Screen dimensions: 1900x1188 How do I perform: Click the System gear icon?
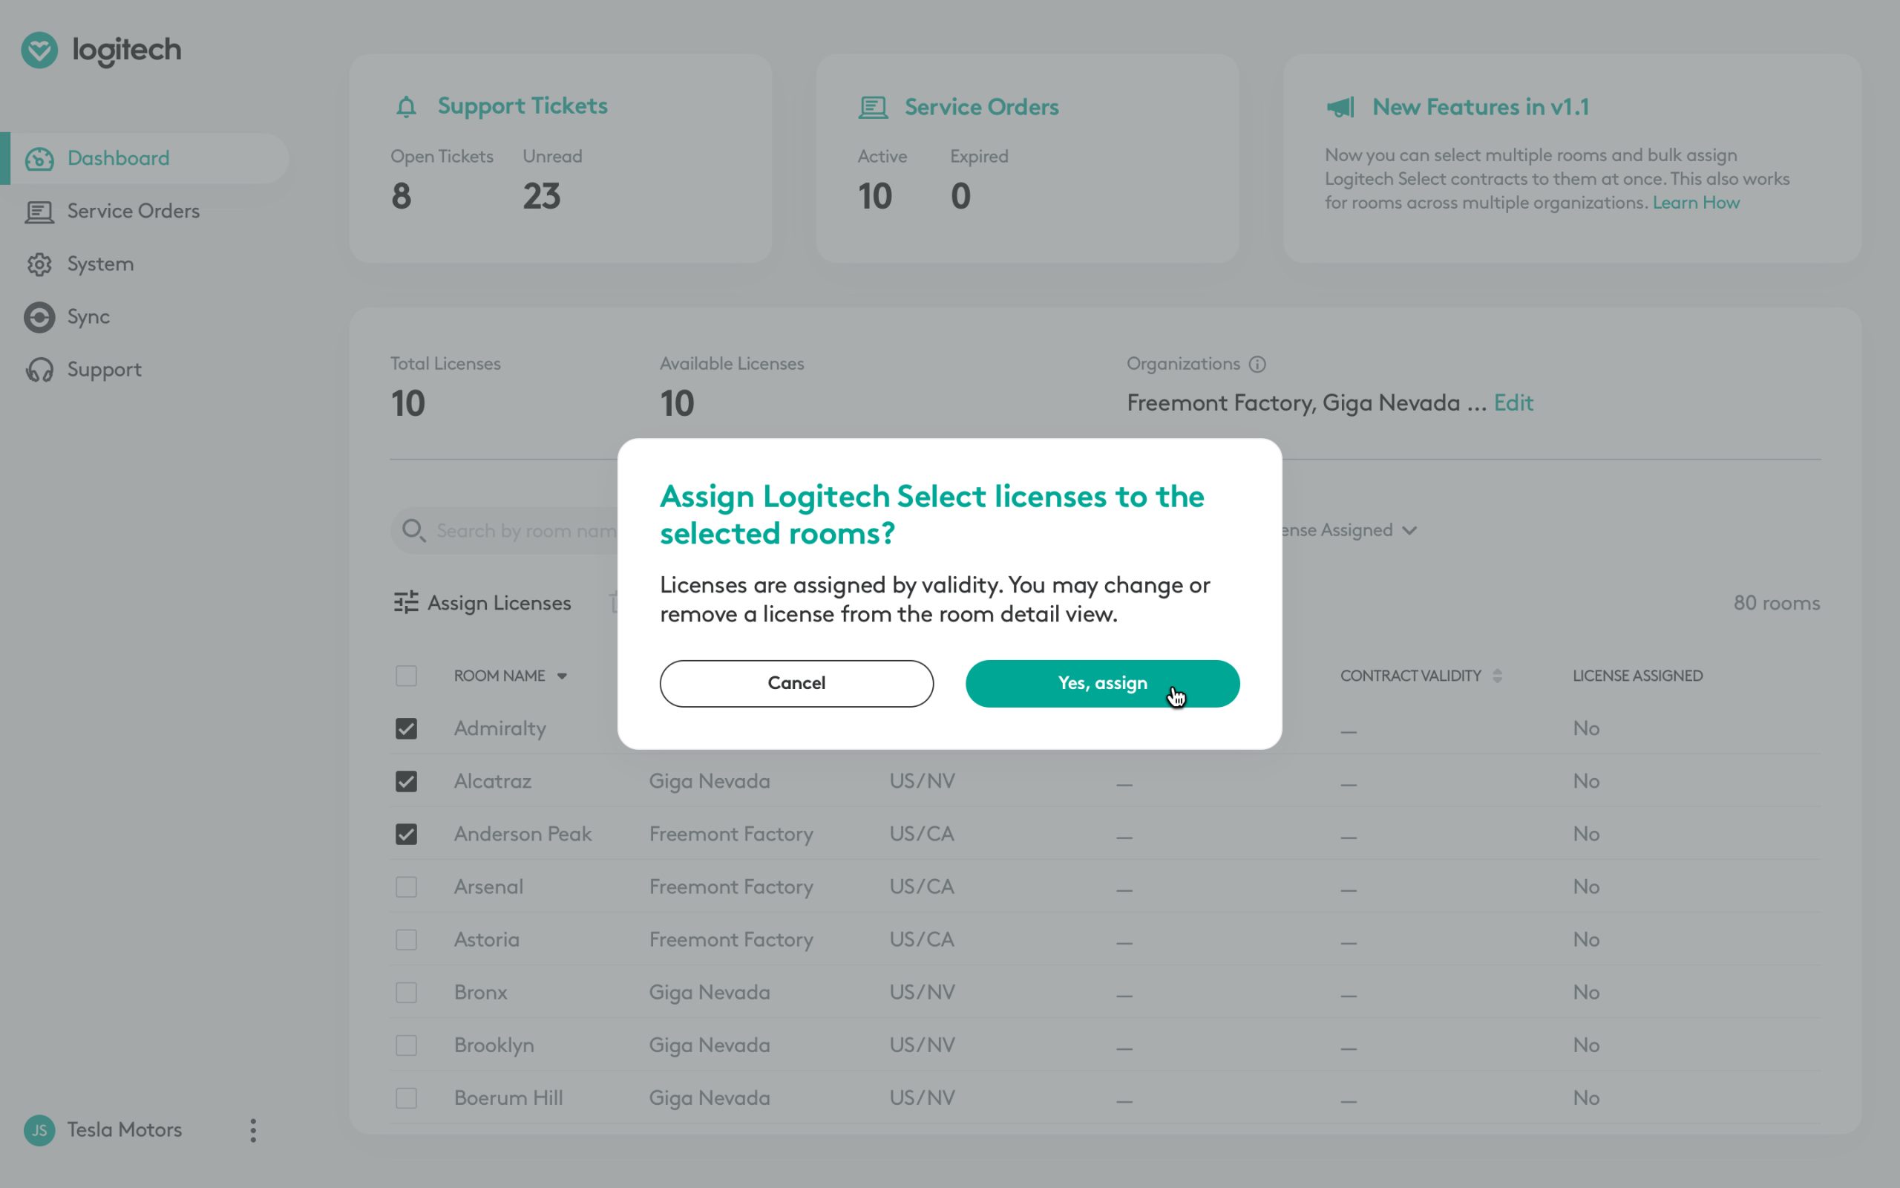tap(39, 265)
